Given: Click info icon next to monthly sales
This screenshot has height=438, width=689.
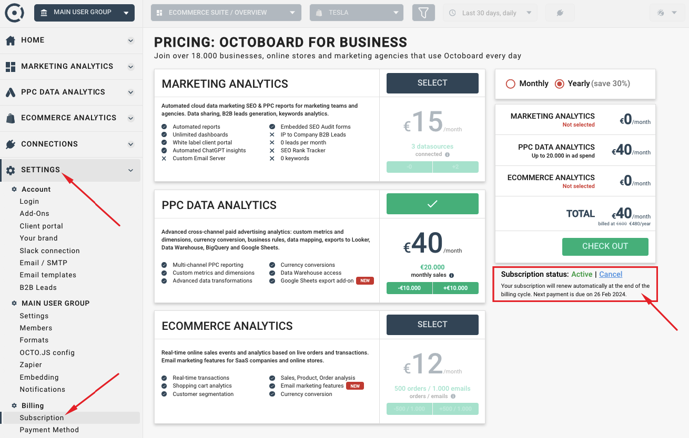Looking at the screenshot, I should point(451,275).
